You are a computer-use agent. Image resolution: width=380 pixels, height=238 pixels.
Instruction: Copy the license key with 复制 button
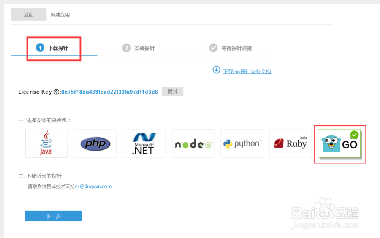172,92
